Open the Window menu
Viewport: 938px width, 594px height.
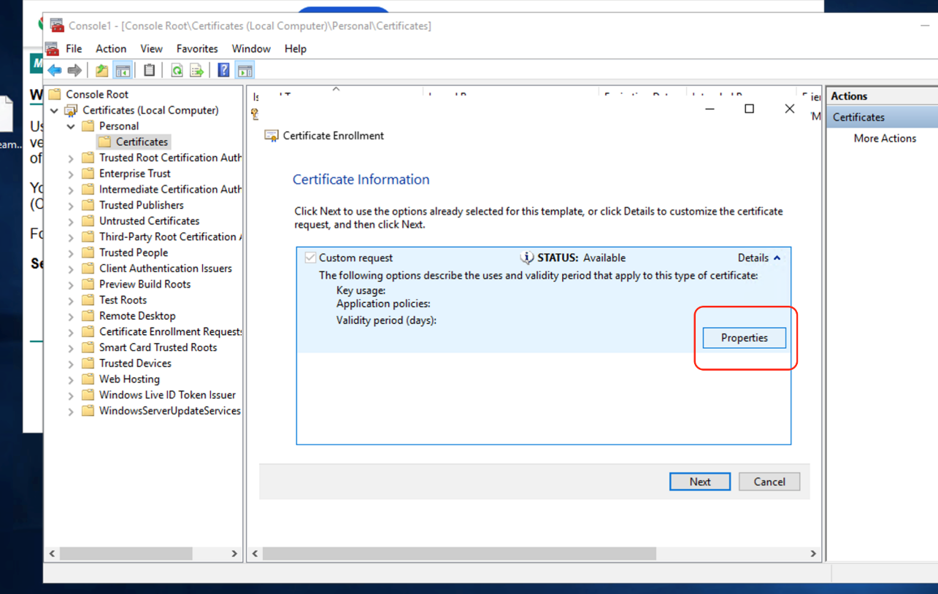point(251,49)
